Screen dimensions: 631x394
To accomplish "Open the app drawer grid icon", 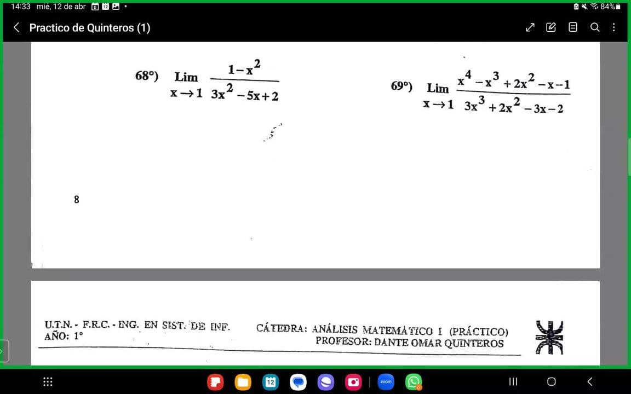I will pyautogui.click(x=48, y=381).
